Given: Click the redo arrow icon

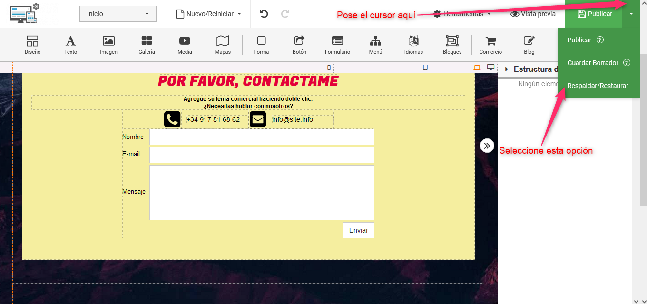Looking at the screenshot, I should click(285, 14).
